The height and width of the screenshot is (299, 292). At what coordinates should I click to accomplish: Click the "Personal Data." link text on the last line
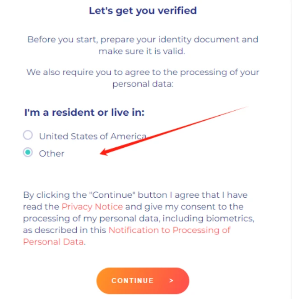click(54, 242)
